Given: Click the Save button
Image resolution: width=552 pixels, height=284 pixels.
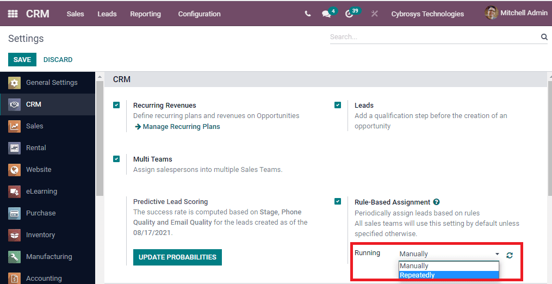Looking at the screenshot, I should coord(22,60).
